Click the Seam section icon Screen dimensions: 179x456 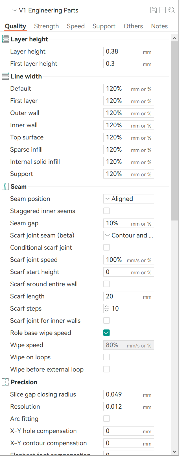[x=5, y=186]
